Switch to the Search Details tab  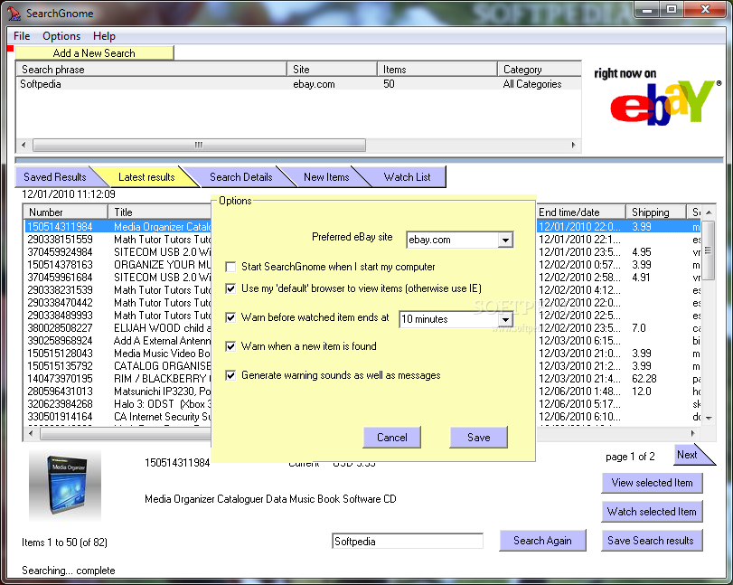tap(240, 177)
